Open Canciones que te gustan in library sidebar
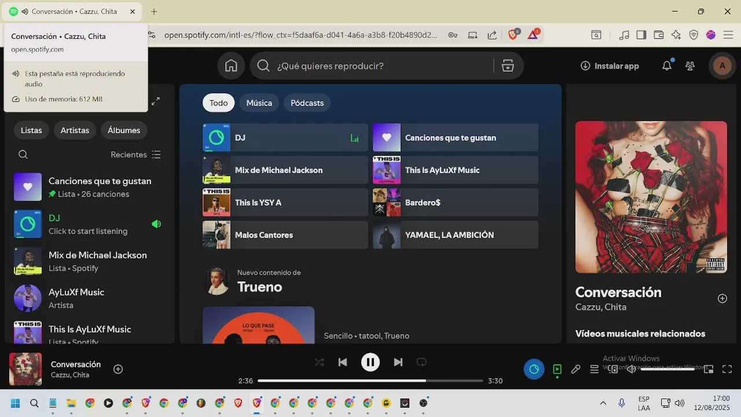 tap(90, 187)
